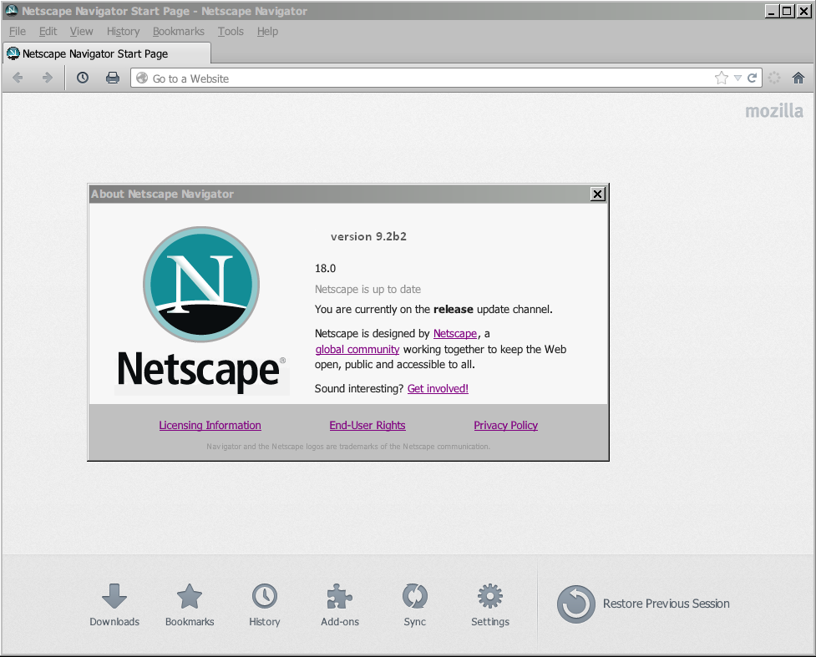Click the globe site identity icon
This screenshot has height=657, width=816.
click(141, 78)
